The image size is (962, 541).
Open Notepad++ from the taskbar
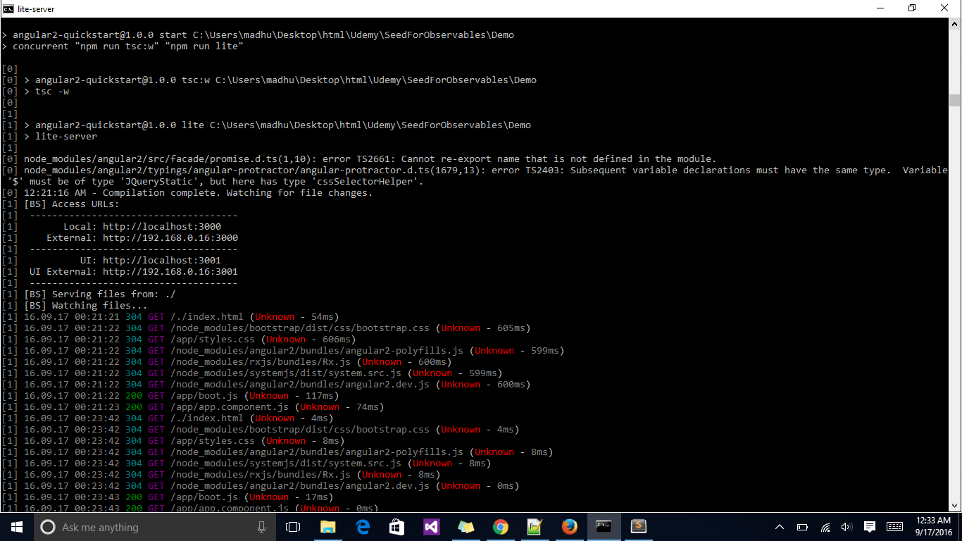pos(535,527)
